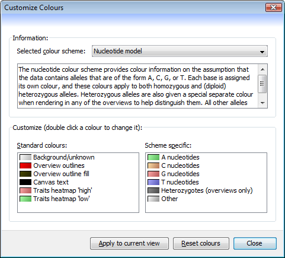The height and width of the screenshot is (258, 285).
Task: Select the Background/unknown colour swatch
Action: click(25, 157)
